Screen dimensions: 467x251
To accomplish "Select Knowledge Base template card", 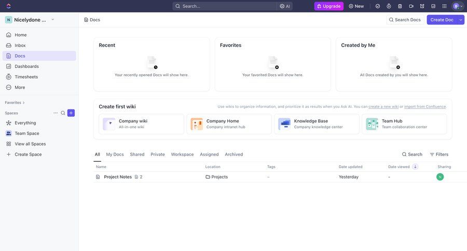I will pos(317,124).
